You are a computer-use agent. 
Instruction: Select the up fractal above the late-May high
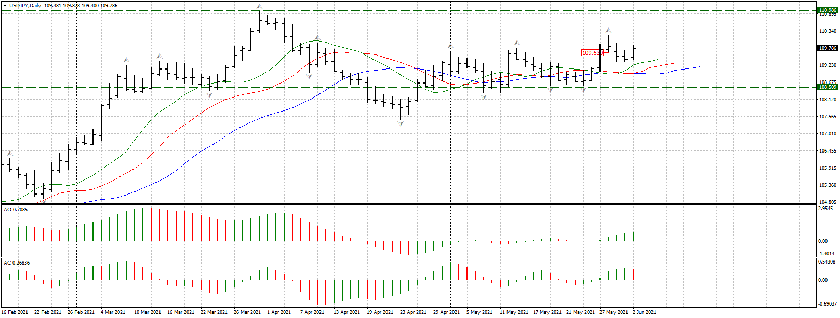coord(608,30)
